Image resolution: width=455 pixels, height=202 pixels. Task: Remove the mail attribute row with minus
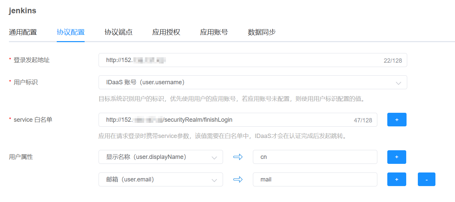(426, 179)
